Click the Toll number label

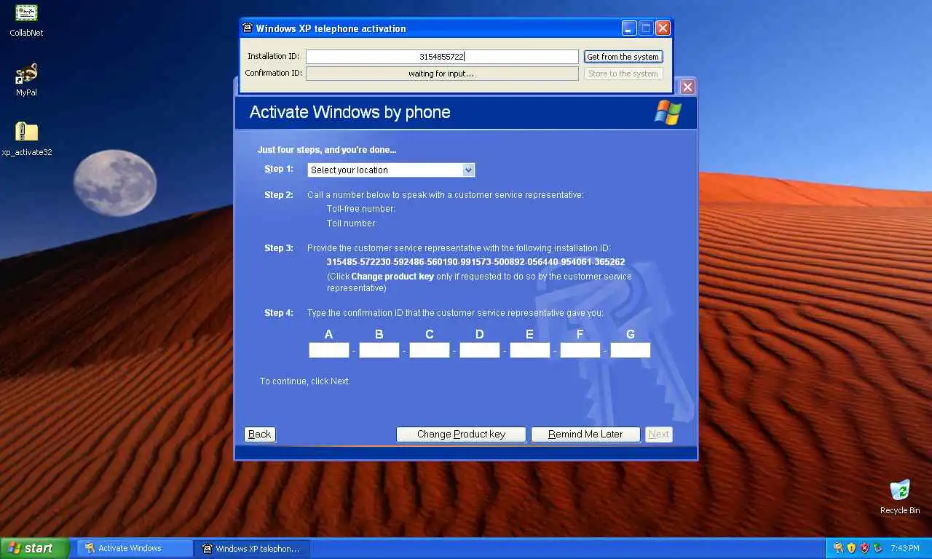click(352, 223)
